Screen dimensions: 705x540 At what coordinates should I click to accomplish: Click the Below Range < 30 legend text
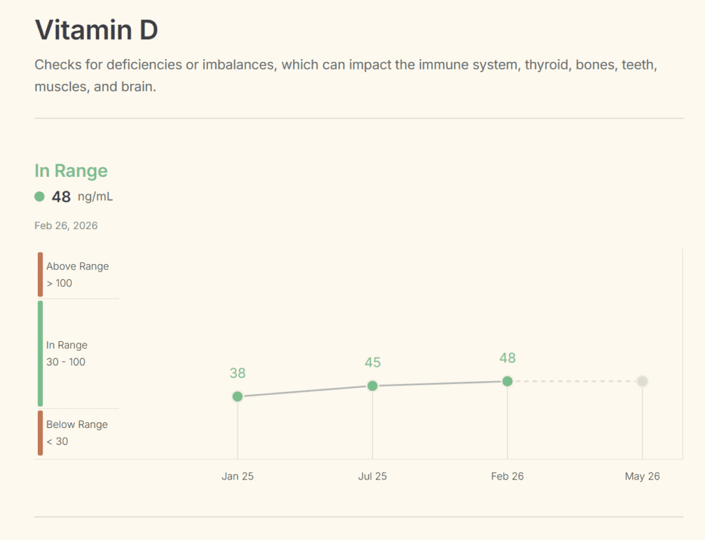click(76, 433)
